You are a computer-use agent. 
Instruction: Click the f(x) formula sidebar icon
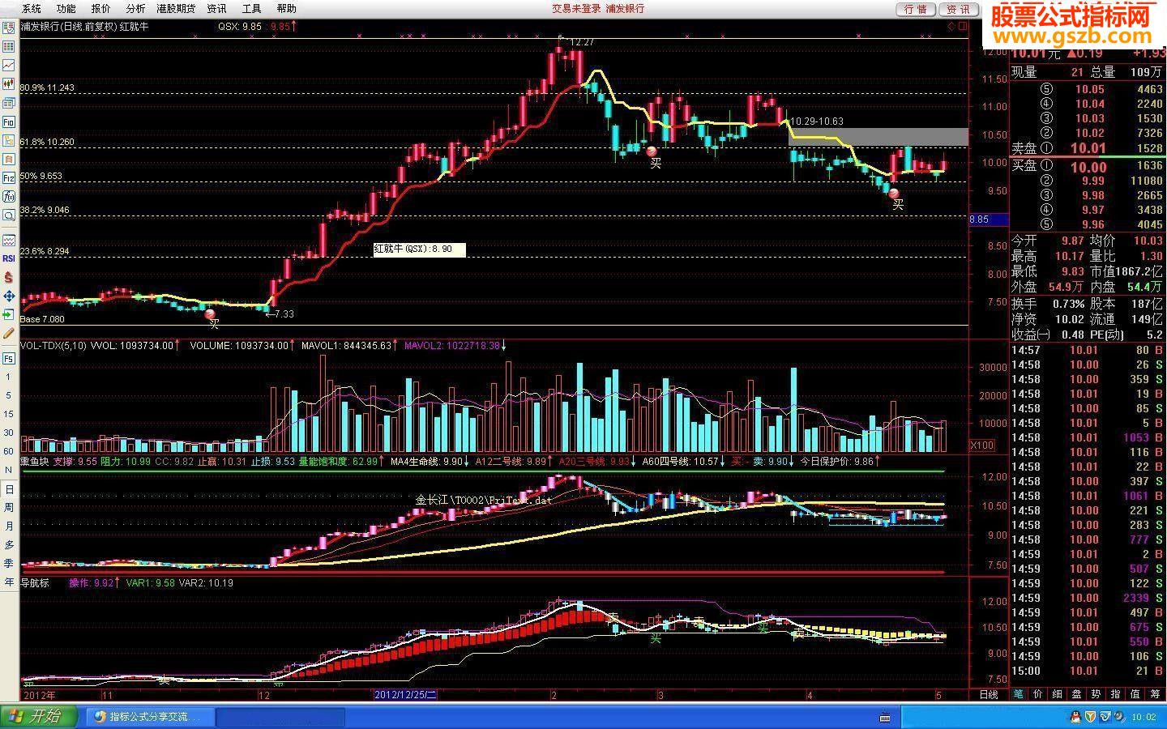tap(9, 197)
